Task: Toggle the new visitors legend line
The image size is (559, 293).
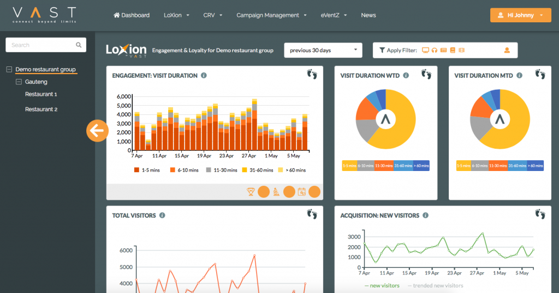Action: point(382,285)
